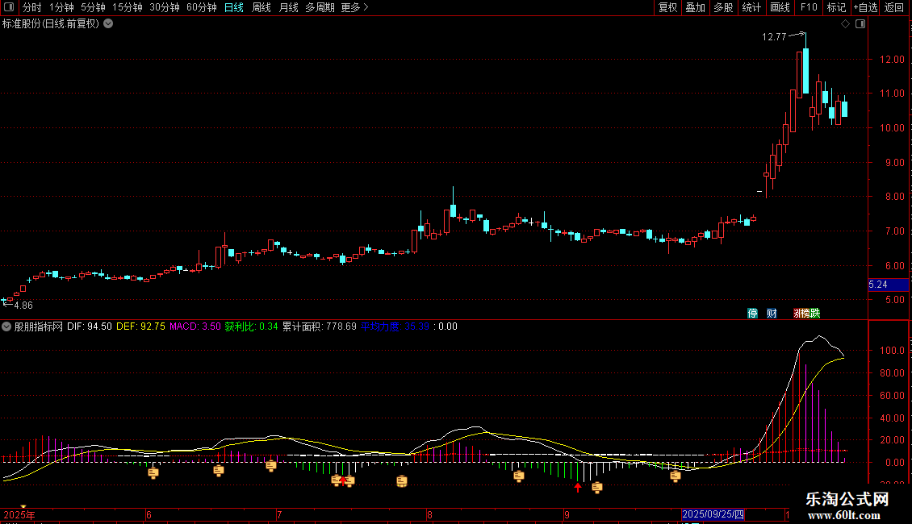Click the 财 marker icon
The image size is (912, 524).
click(772, 313)
